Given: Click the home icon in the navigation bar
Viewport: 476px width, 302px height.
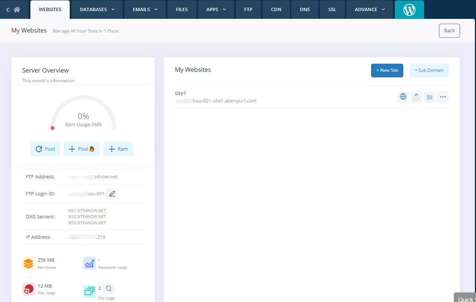Looking at the screenshot, I should pos(17,10).
